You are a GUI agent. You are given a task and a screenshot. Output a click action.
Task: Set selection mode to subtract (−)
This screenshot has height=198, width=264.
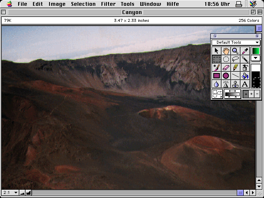(257, 94)
